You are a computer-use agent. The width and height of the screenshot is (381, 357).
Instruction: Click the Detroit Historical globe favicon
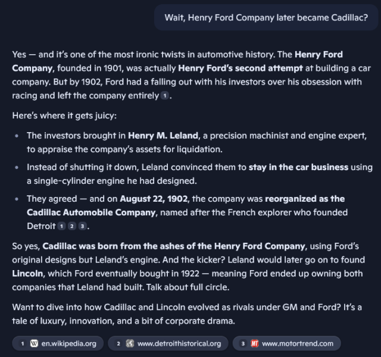(130, 343)
